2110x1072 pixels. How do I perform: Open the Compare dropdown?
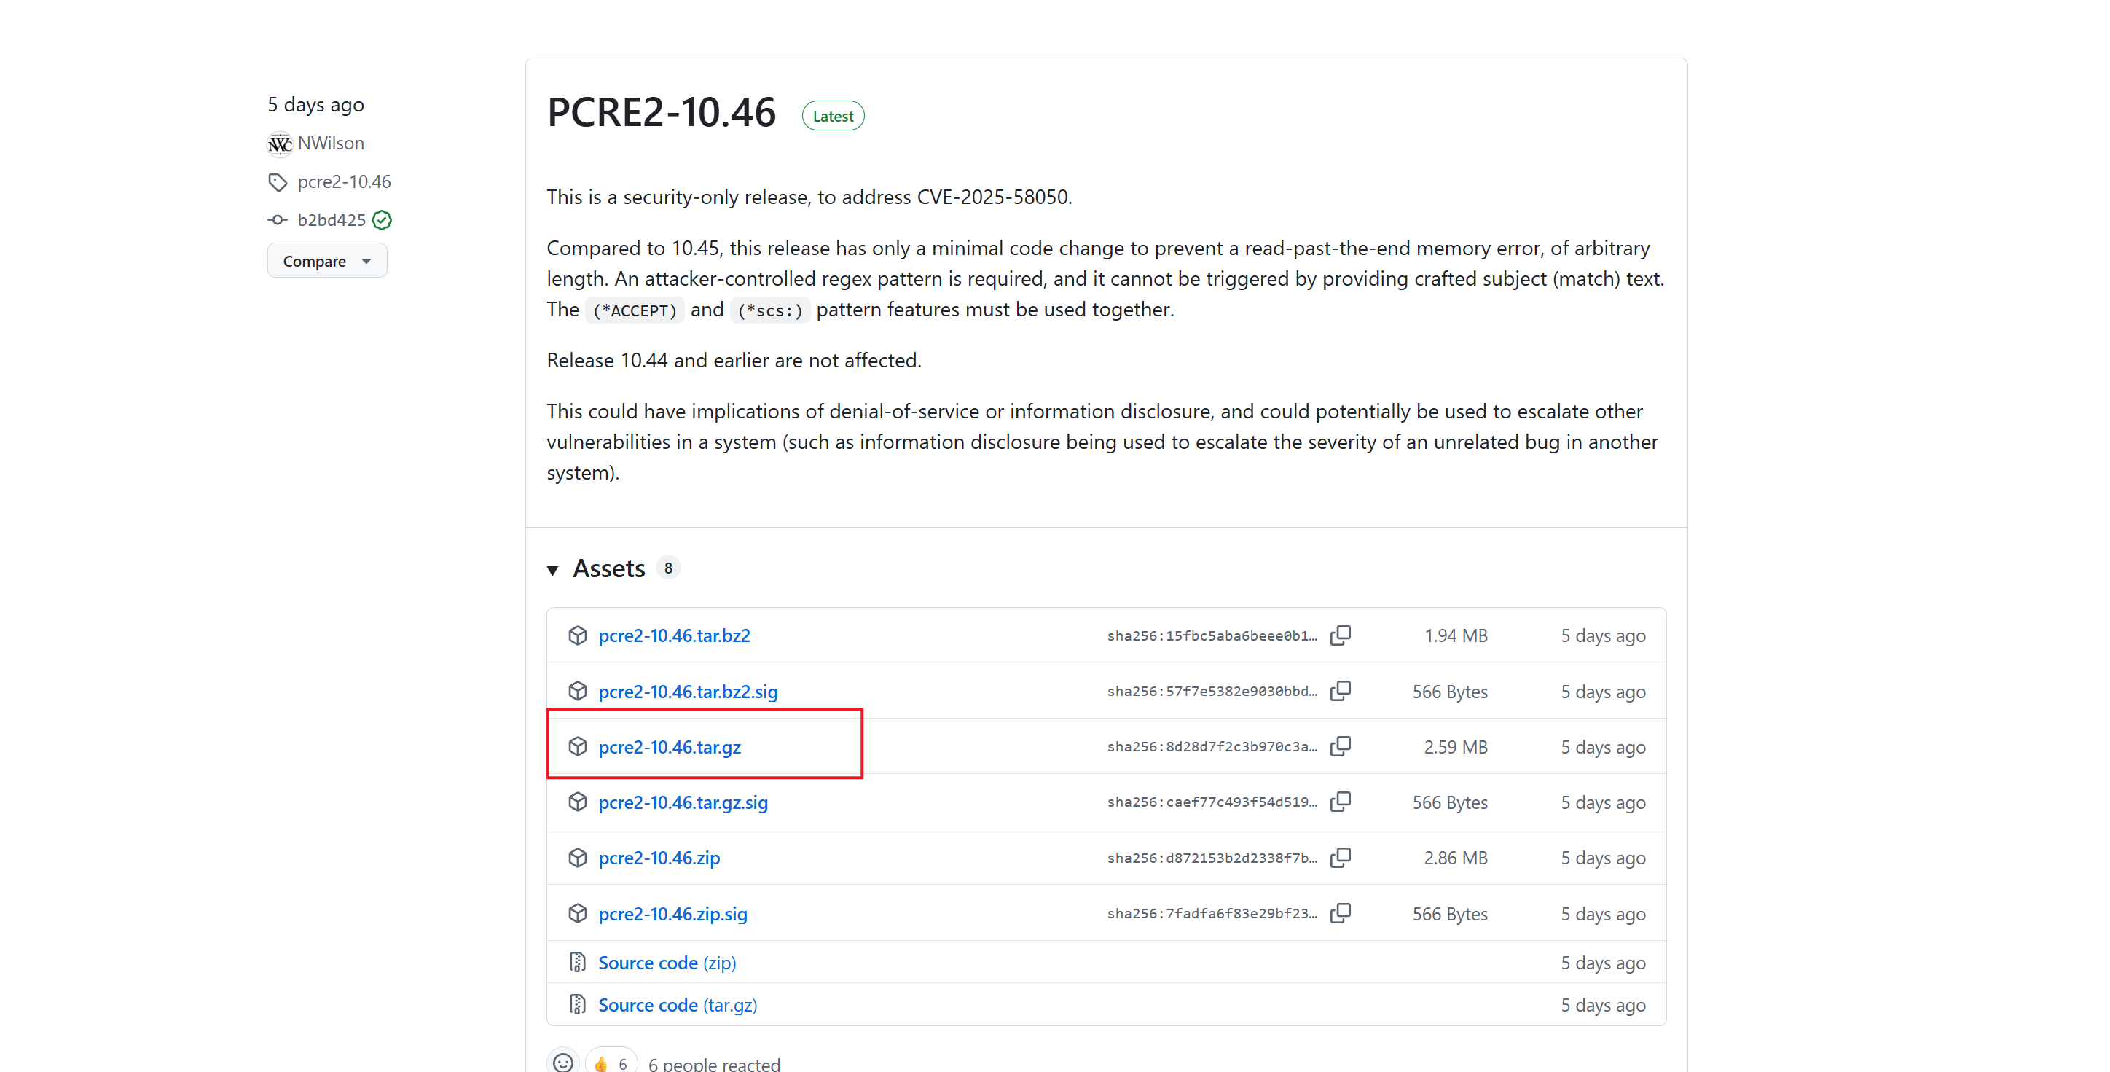(x=327, y=261)
